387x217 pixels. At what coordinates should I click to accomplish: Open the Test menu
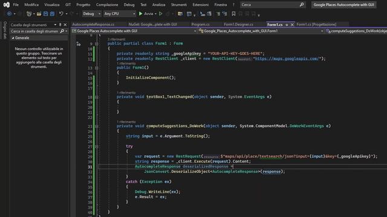143,5
